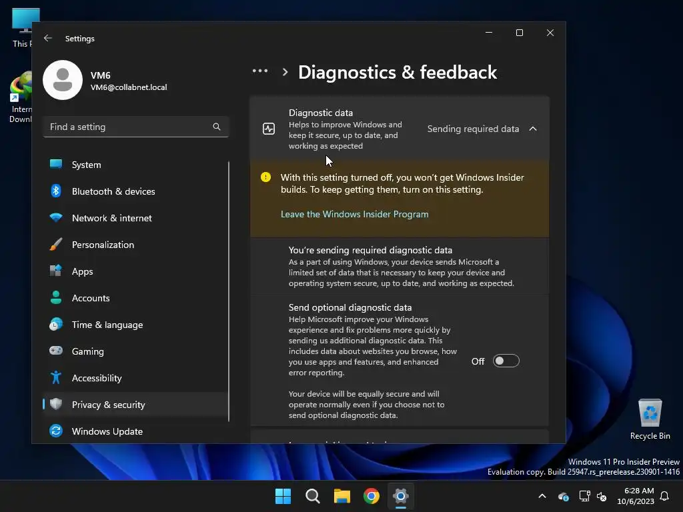Click the Accessibility figure icon

[x=56, y=377]
